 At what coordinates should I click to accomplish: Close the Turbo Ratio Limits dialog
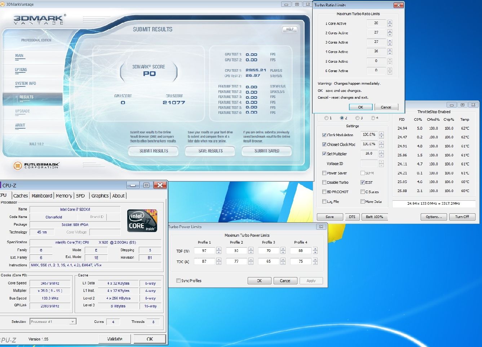(398, 5)
